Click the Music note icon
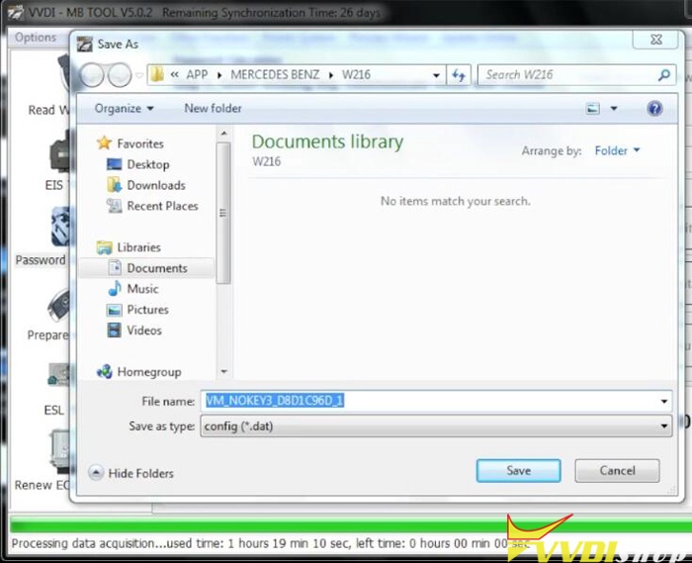The height and width of the screenshot is (563, 692). (x=115, y=288)
